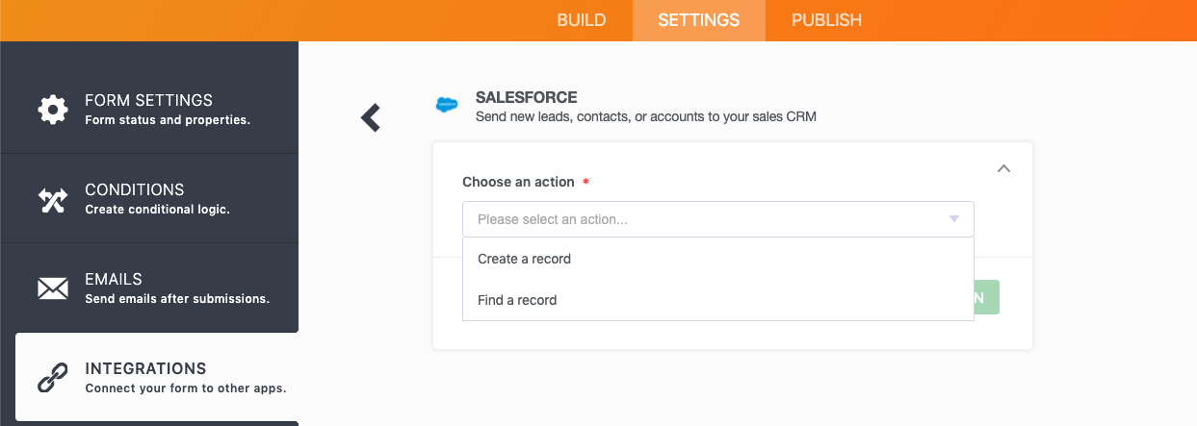This screenshot has width=1197, height=426.
Task: Switch to the PUBLISH tab
Action: (x=826, y=20)
